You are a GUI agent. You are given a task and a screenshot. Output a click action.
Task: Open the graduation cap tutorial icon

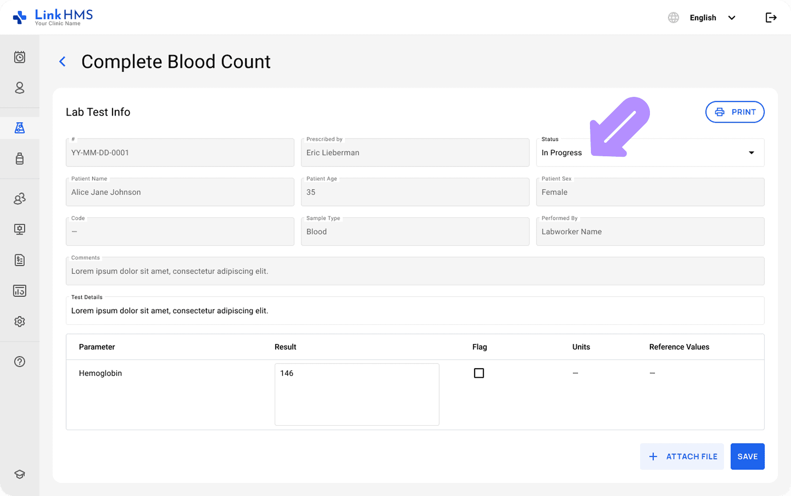coord(19,474)
